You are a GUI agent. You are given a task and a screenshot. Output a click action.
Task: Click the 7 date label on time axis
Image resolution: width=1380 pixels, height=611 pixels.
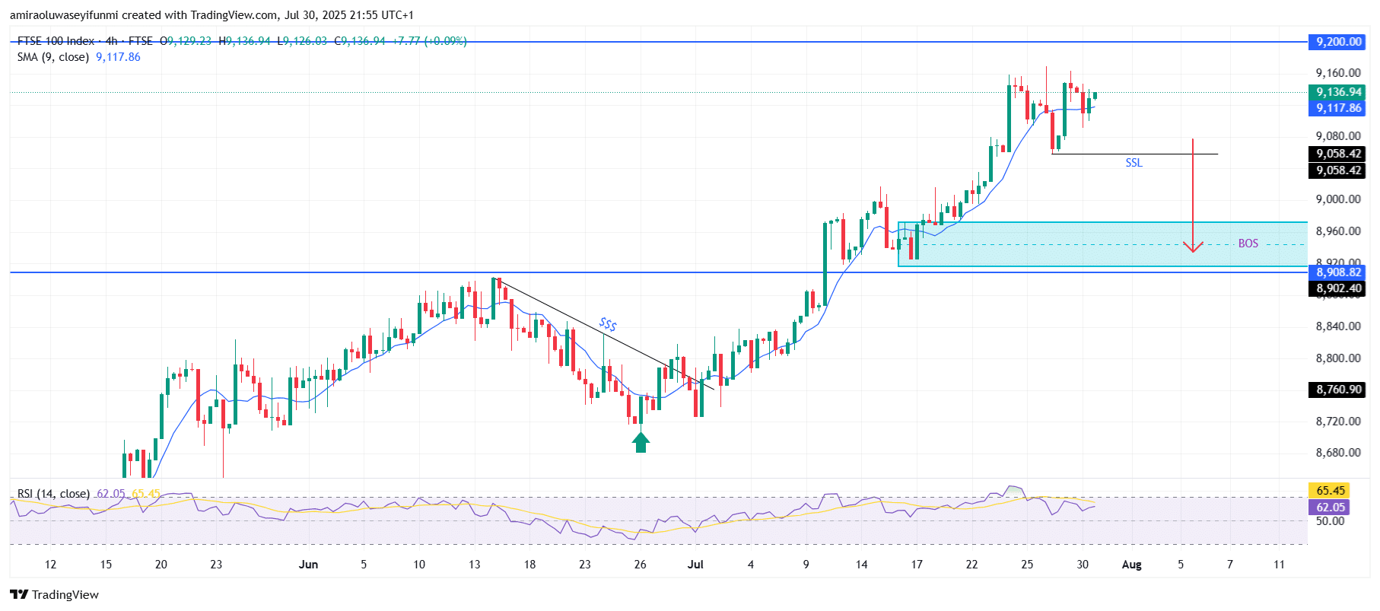click(1230, 565)
